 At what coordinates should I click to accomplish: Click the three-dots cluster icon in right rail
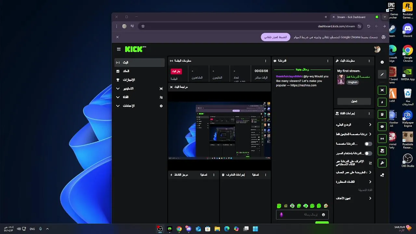382,175
